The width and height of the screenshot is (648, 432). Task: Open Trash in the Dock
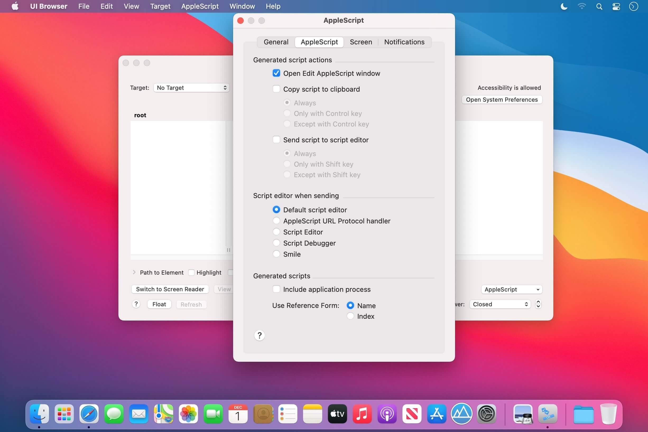click(608, 414)
